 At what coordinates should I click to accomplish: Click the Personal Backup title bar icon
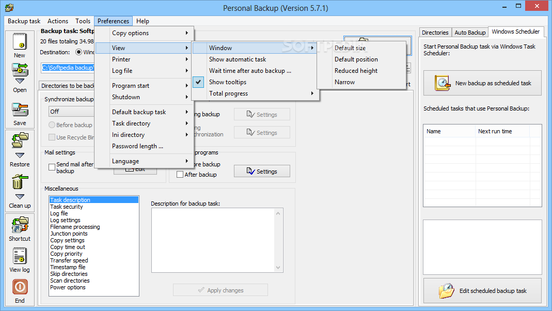pyautogui.click(x=9, y=7)
